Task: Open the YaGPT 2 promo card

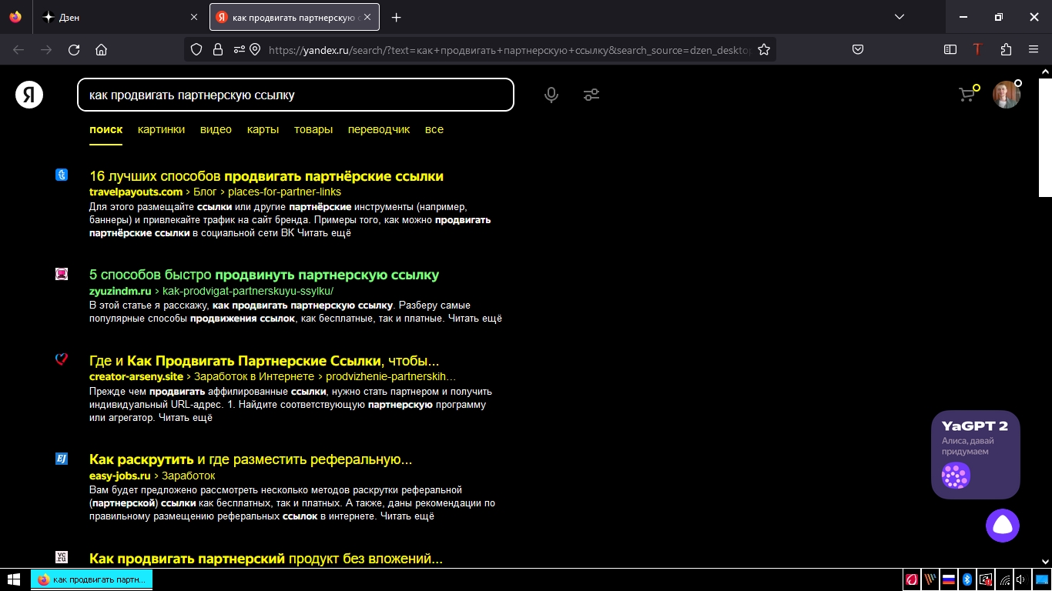Action: (976, 455)
